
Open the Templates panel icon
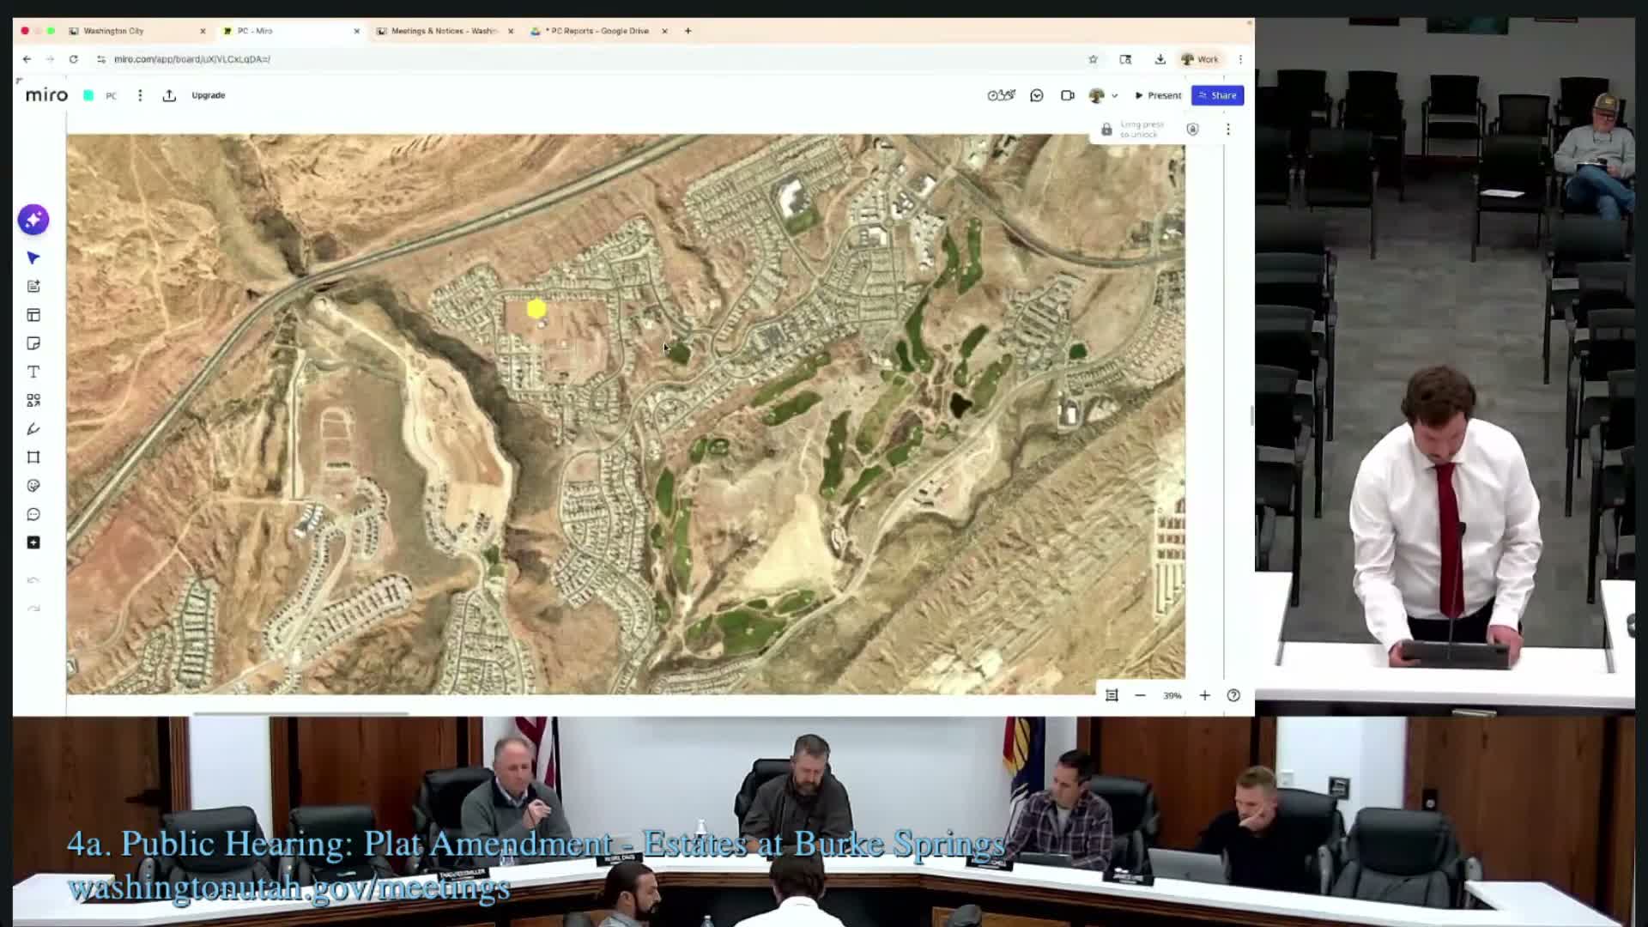tap(33, 315)
